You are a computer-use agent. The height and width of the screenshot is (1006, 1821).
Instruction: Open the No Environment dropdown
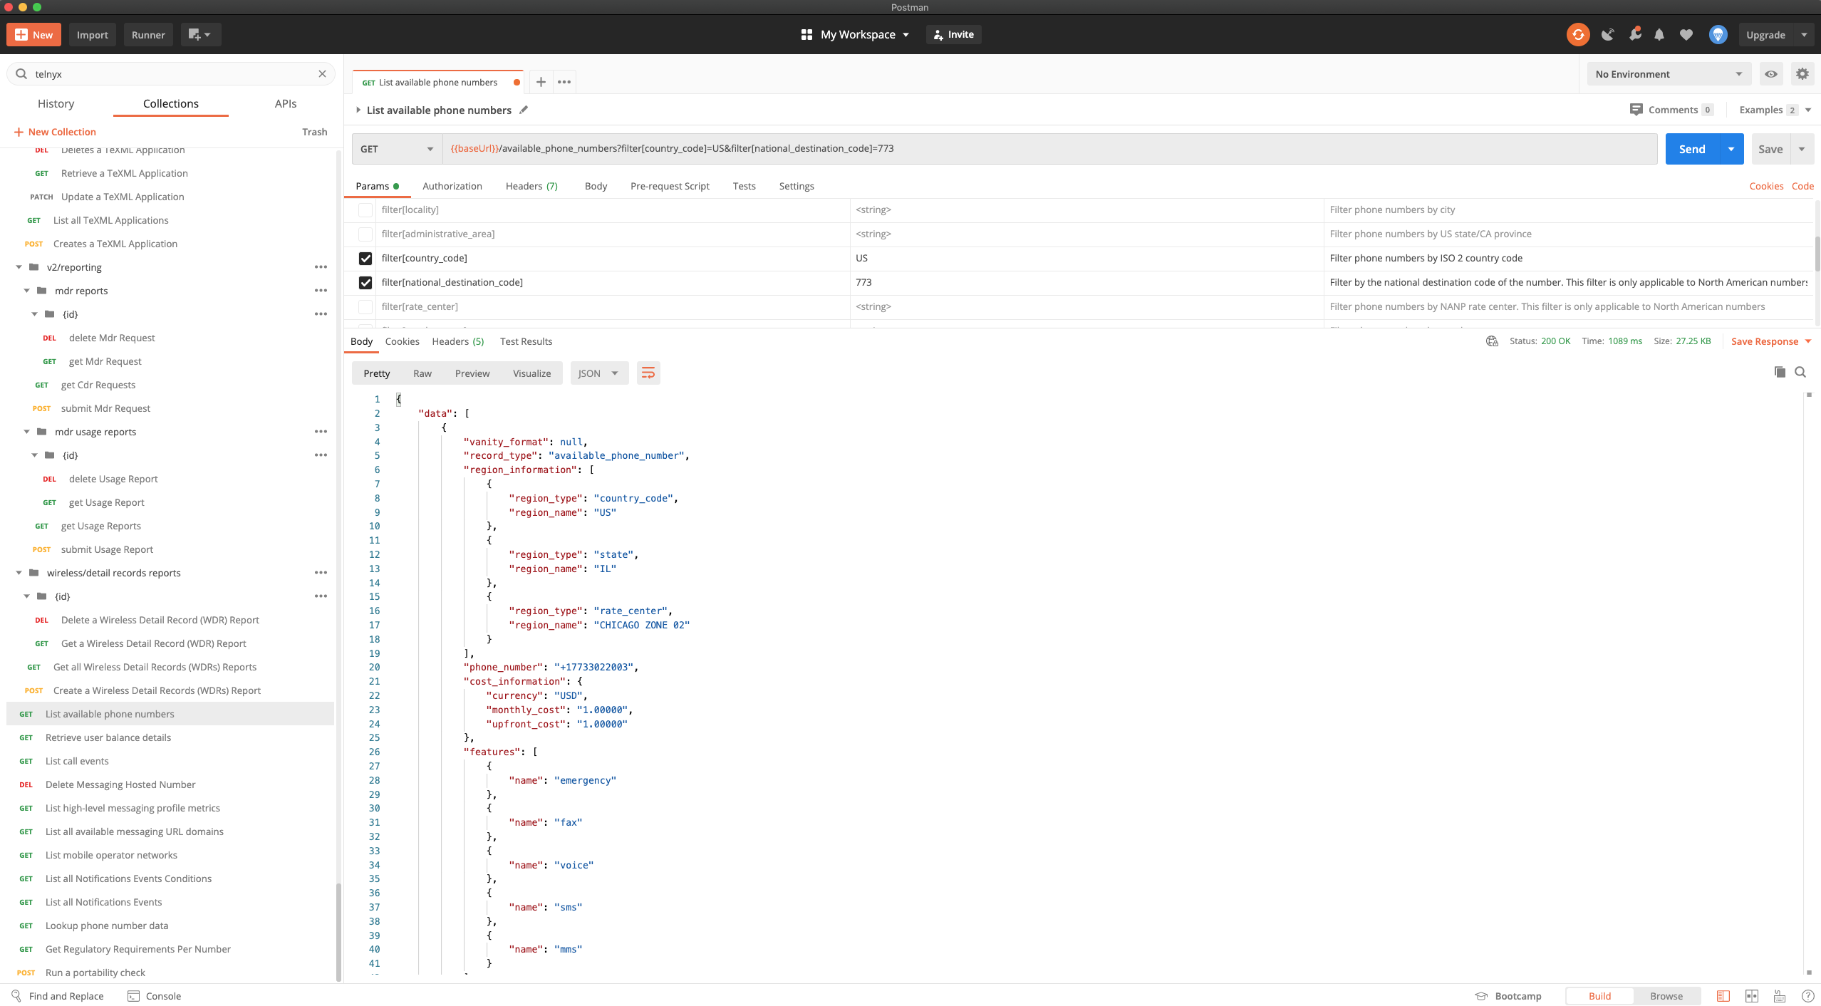point(1668,74)
